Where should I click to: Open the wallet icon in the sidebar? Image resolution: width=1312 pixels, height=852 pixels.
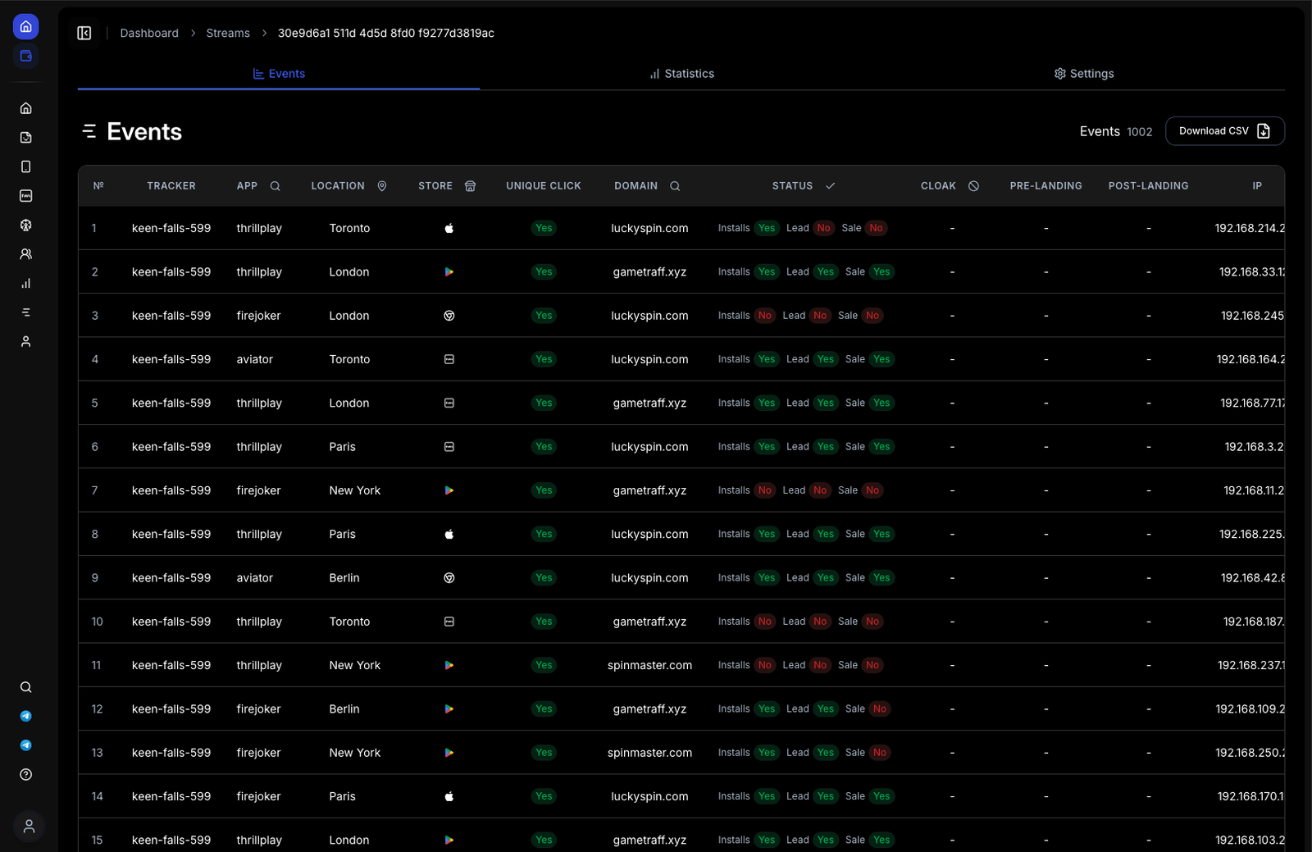26,56
